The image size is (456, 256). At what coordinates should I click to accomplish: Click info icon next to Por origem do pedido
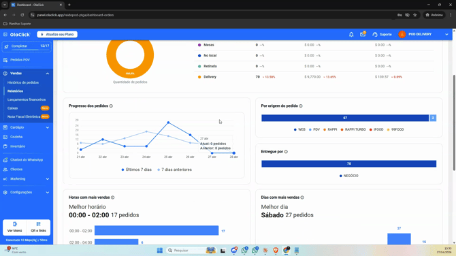point(301,106)
